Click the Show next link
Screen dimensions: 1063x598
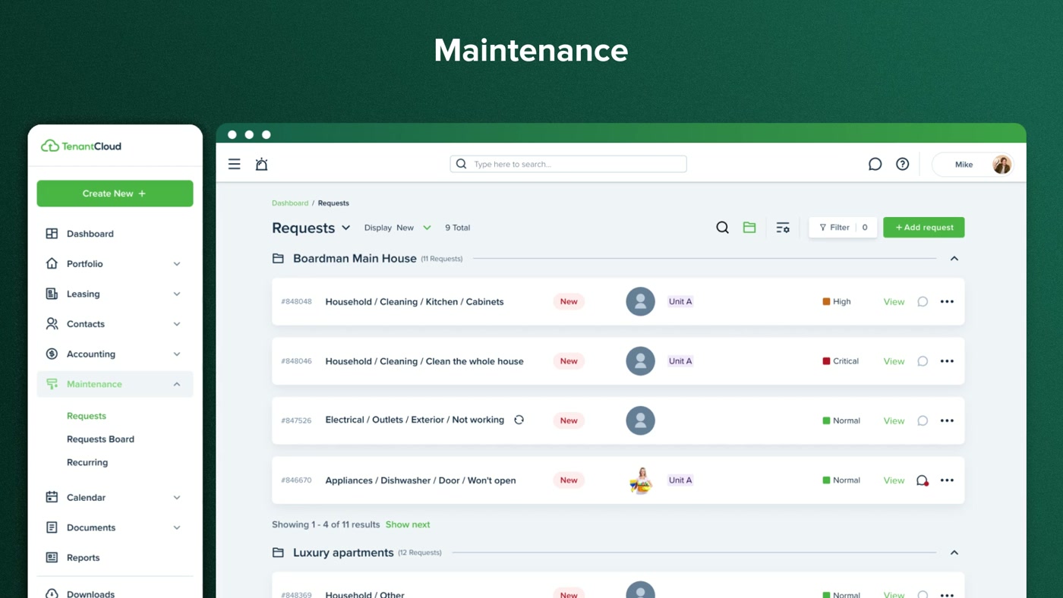(x=408, y=524)
